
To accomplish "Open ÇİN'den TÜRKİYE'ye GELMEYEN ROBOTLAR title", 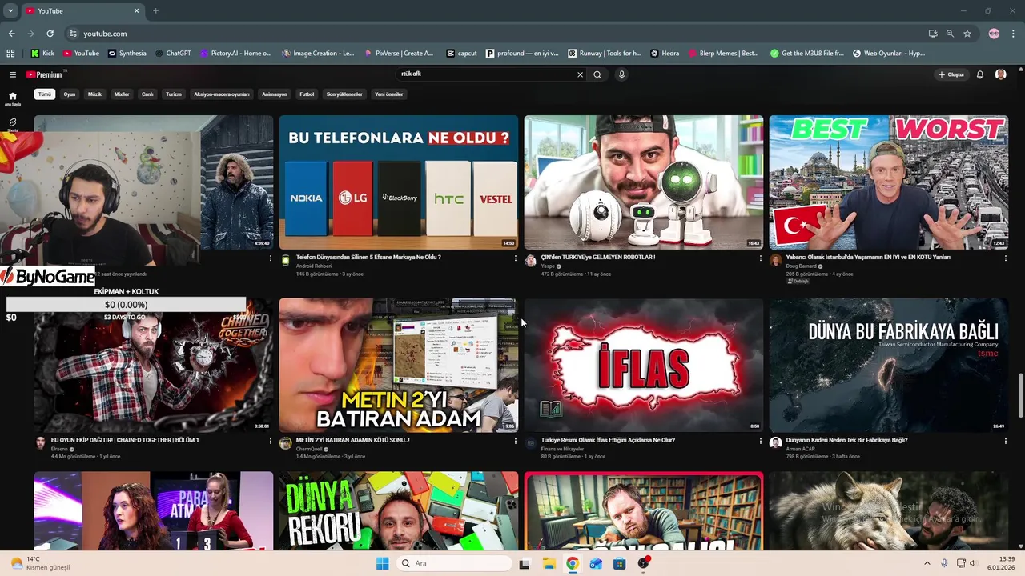I will point(598,258).
